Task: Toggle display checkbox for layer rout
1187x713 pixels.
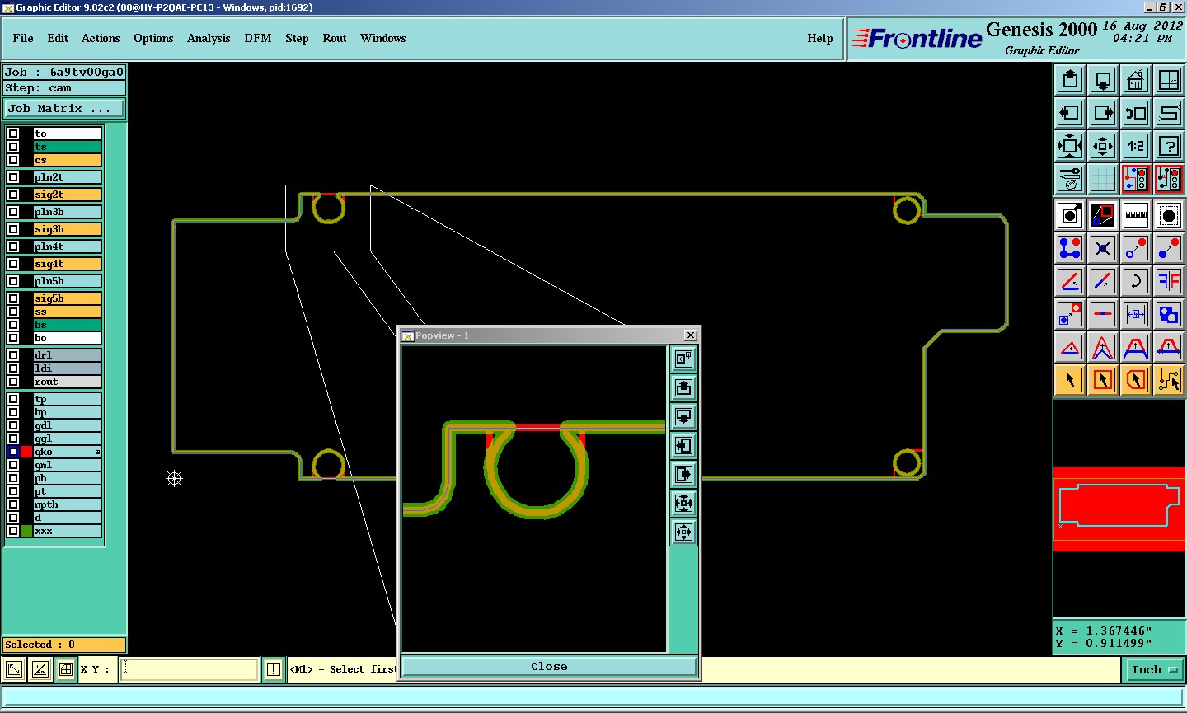Action: point(13,382)
